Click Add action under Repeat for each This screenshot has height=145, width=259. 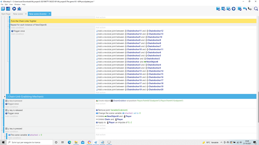pyautogui.click(x=101, y=28)
